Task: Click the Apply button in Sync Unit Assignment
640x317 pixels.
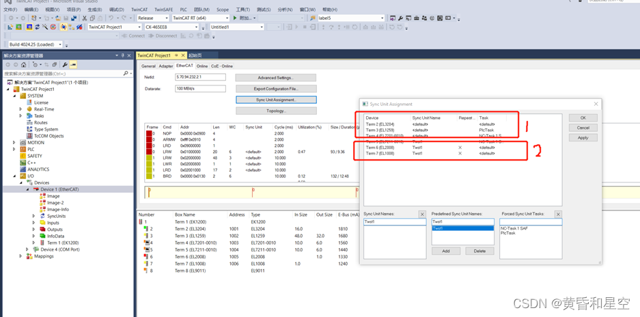Action: tap(583, 137)
